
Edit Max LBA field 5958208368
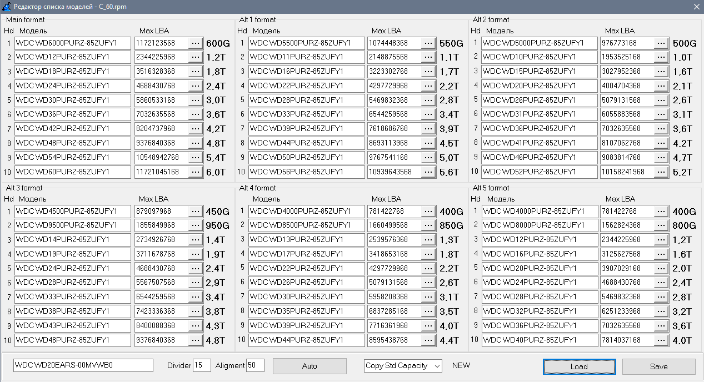click(395, 297)
